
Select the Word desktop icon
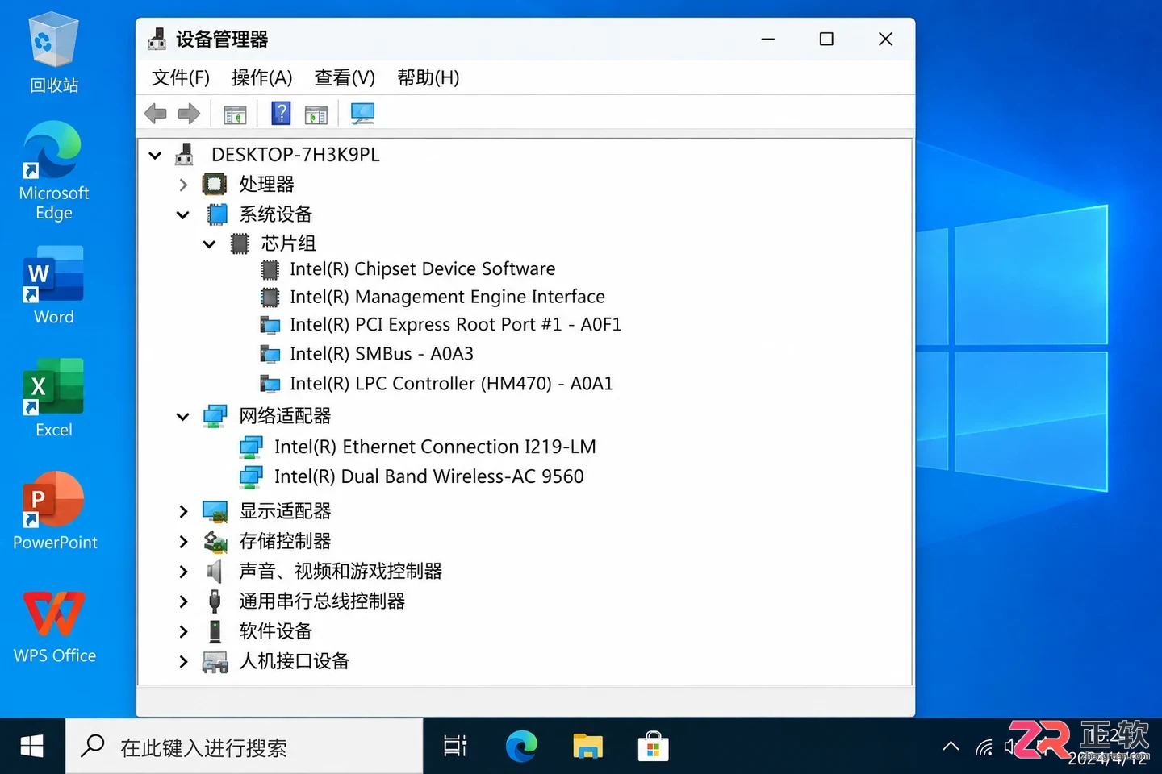tap(54, 286)
